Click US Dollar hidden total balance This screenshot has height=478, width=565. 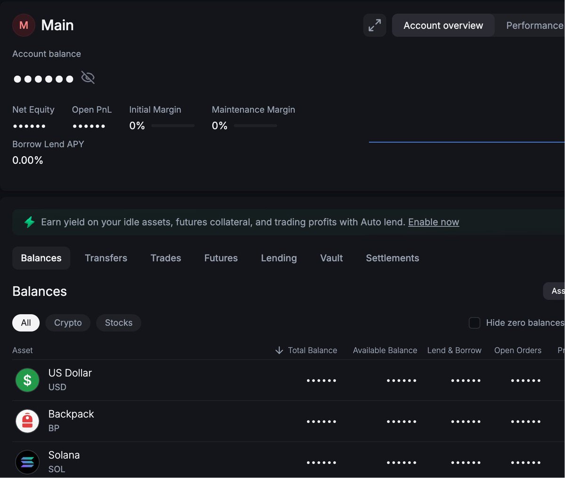pyautogui.click(x=322, y=380)
